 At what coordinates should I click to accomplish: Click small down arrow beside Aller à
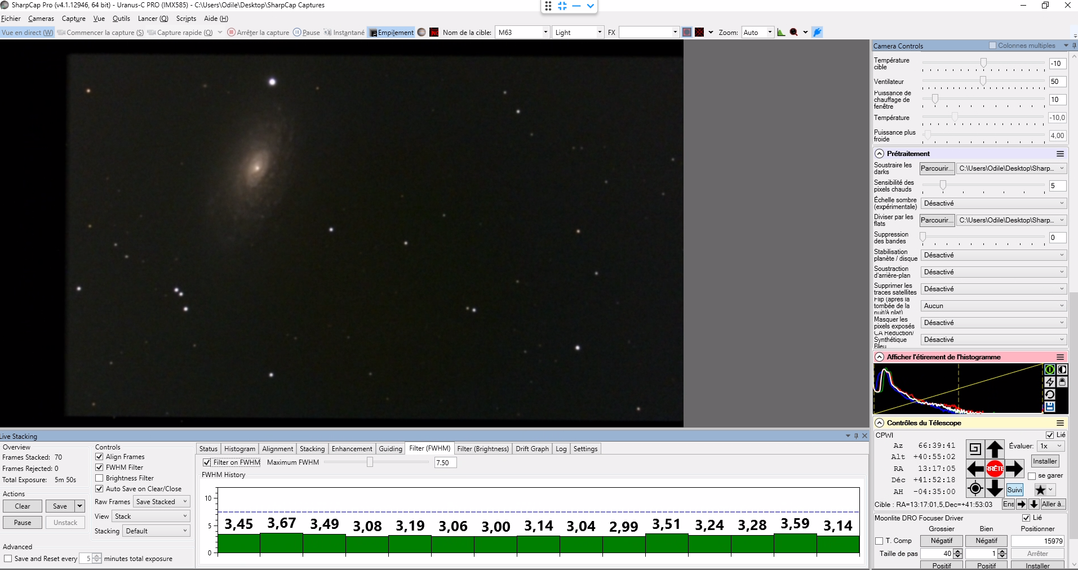pyautogui.click(x=1034, y=504)
